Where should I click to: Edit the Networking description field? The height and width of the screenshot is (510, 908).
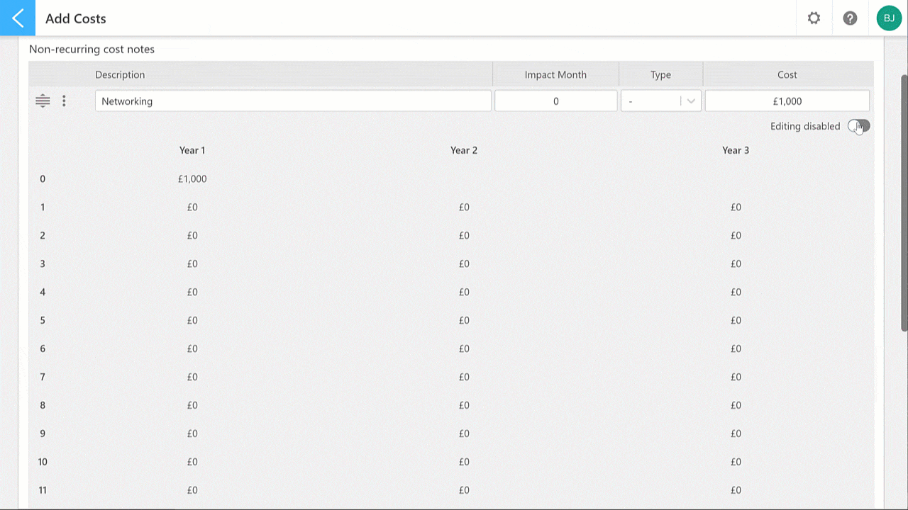coord(293,101)
